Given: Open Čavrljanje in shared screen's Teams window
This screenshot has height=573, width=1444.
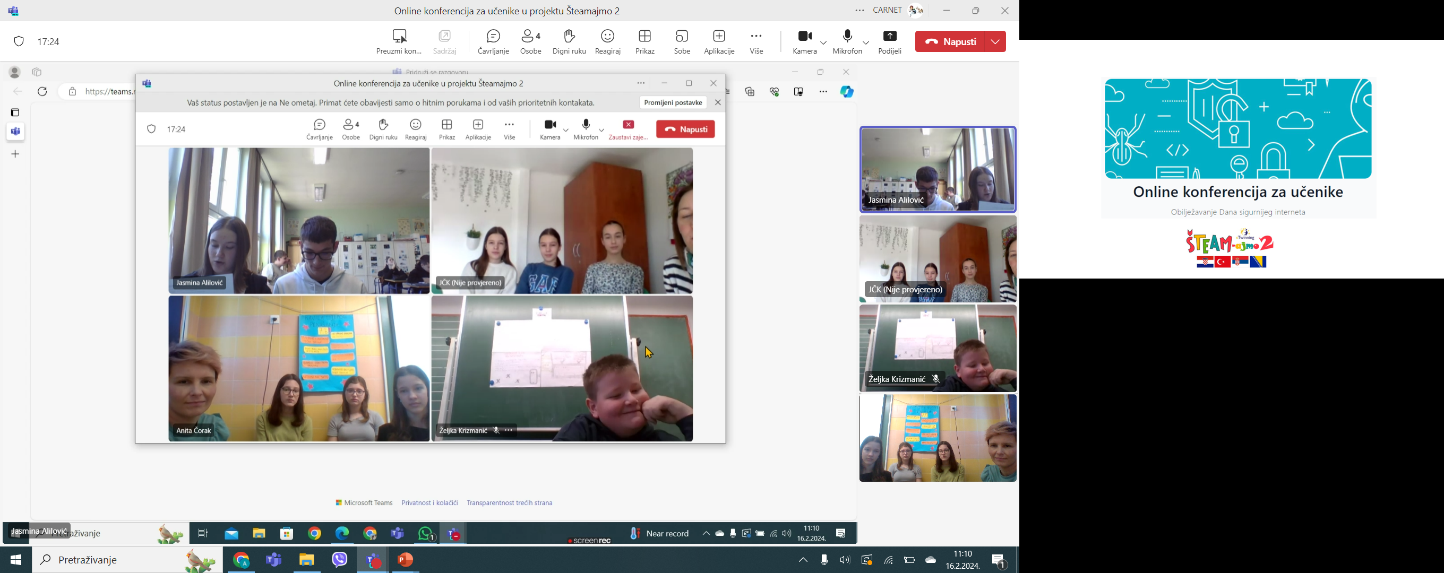Looking at the screenshot, I should point(320,130).
